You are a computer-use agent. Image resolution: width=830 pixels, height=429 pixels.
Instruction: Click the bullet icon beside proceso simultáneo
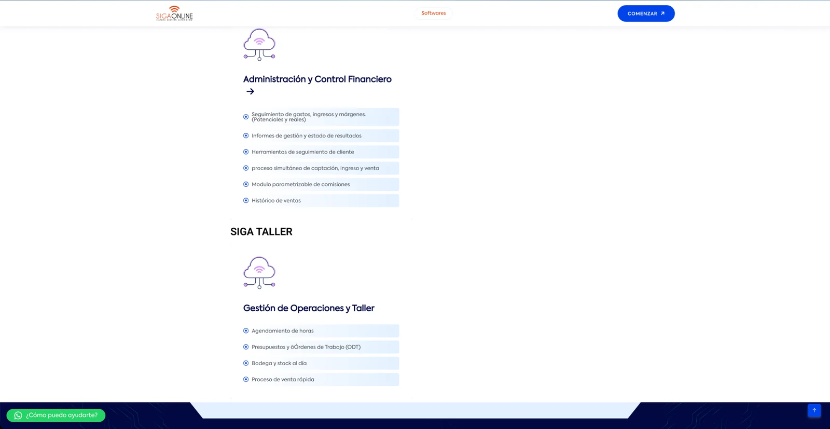click(246, 168)
